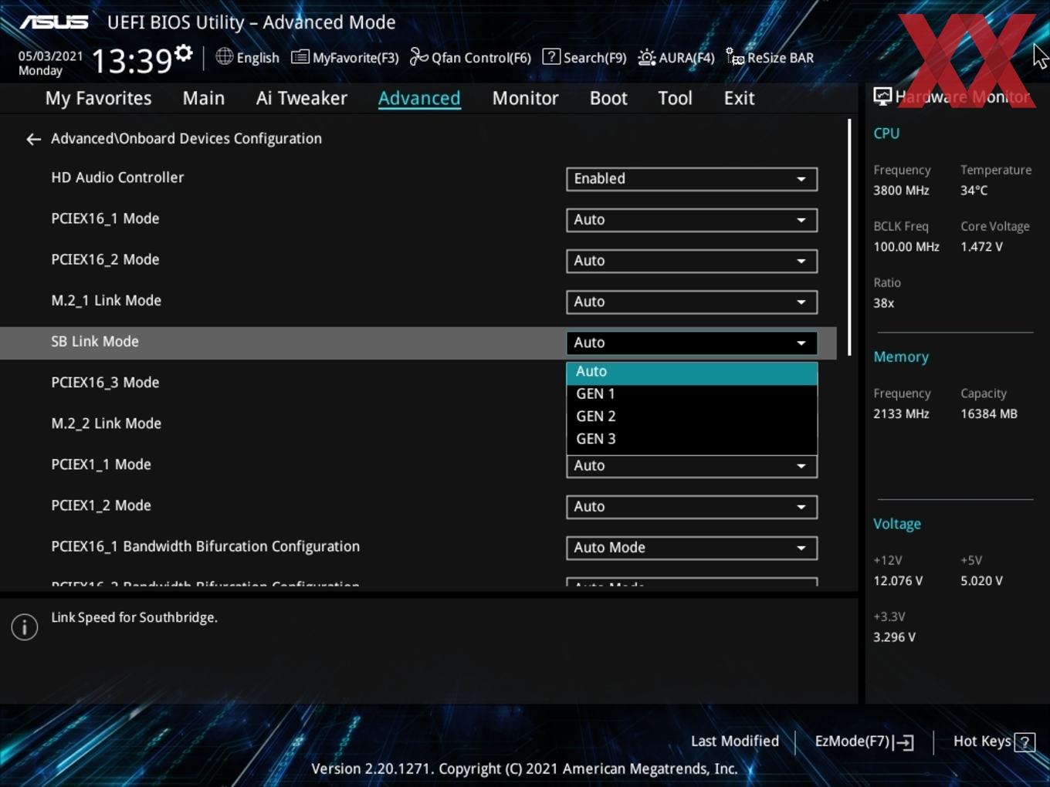Image resolution: width=1050 pixels, height=787 pixels.
Task: Select the PCIEX16_3 Mode label
Action: tap(105, 383)
